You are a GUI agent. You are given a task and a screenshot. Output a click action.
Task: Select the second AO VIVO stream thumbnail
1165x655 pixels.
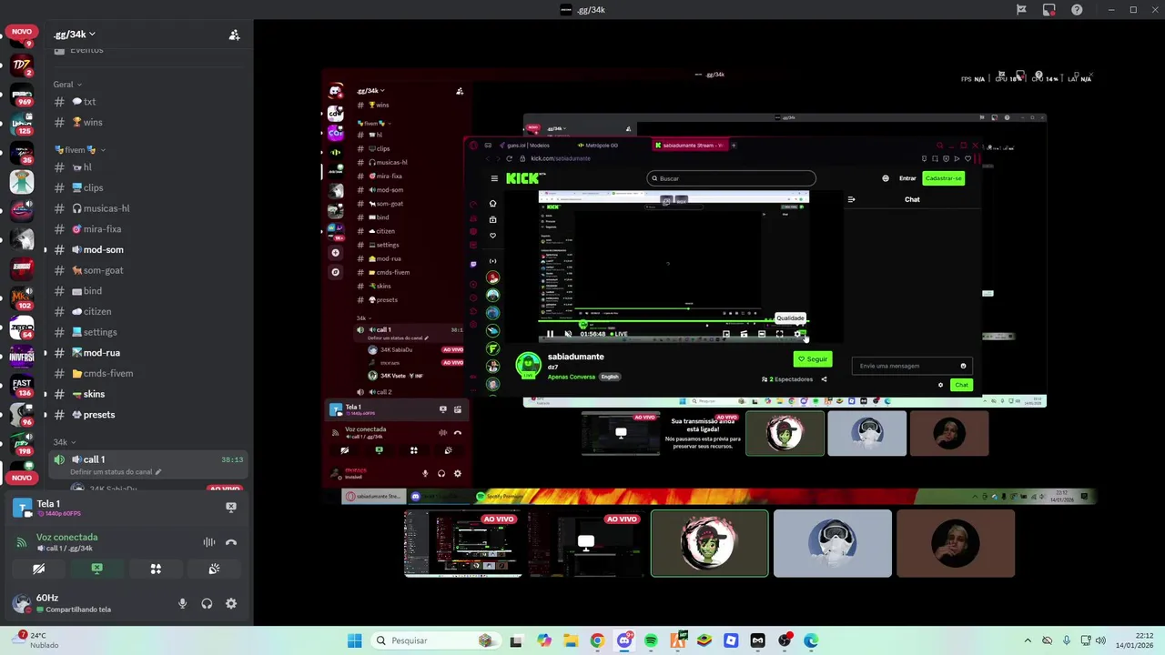586,543
